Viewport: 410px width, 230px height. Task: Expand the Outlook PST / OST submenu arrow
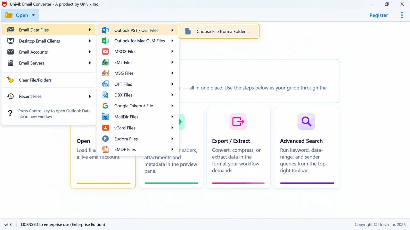point(172,30)
